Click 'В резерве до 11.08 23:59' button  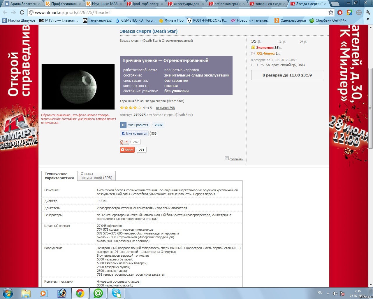pyautogui.click(x=287, y=75)
